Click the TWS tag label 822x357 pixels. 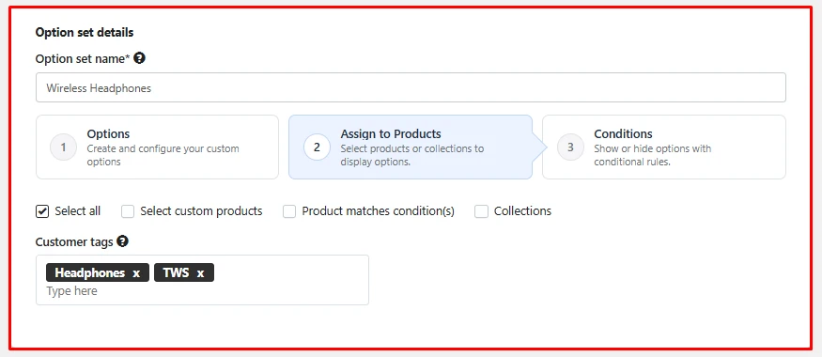click(x=177, y=273)
